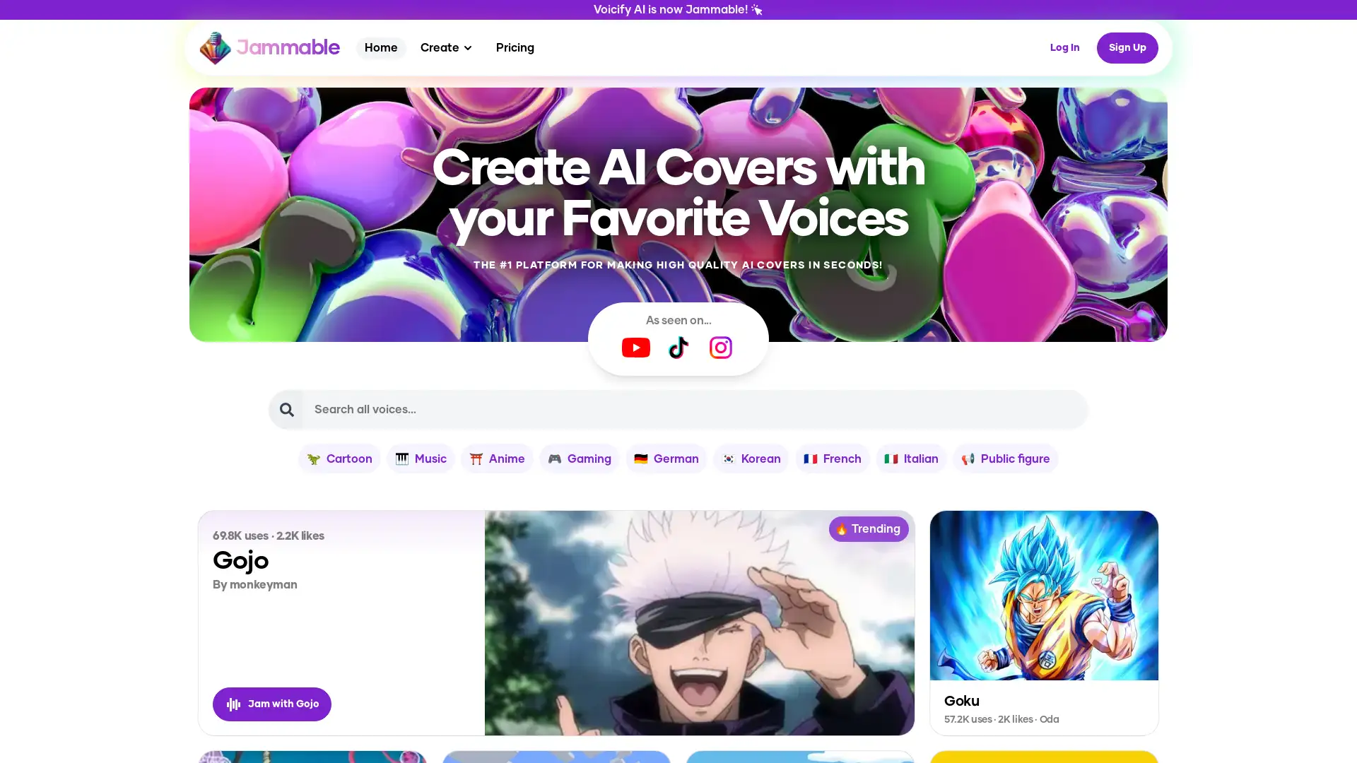Select the Korean language filter
The height and width of the screenshot is (763, 1357).
pos(751,457)
